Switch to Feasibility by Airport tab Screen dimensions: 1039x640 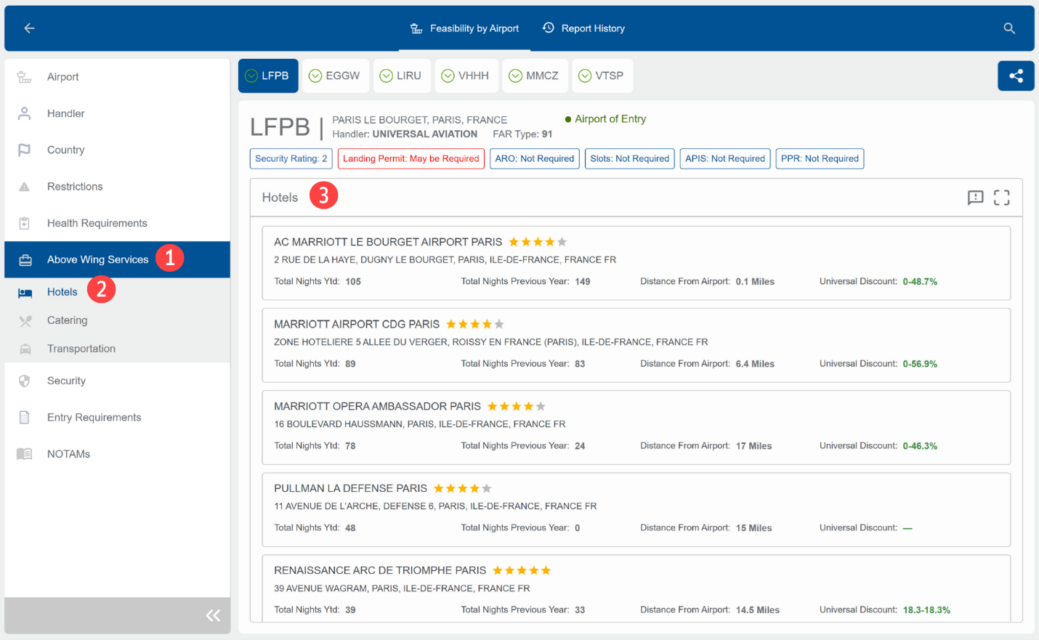[464, 28]
